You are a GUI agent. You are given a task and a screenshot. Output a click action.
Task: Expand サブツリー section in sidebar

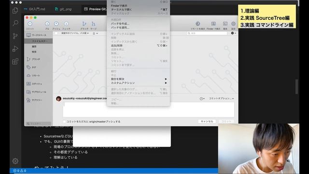pyautogui.click(x=34, y=100)
